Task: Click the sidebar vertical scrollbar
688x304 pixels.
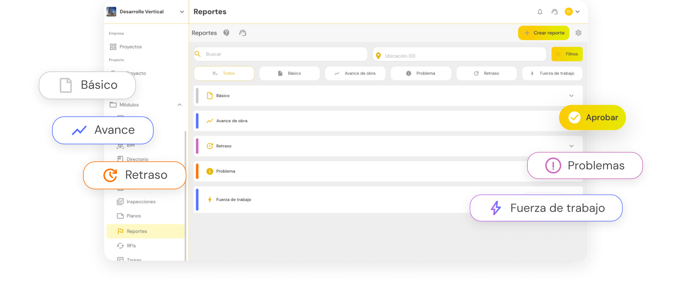Action: [x=185, y=195]
